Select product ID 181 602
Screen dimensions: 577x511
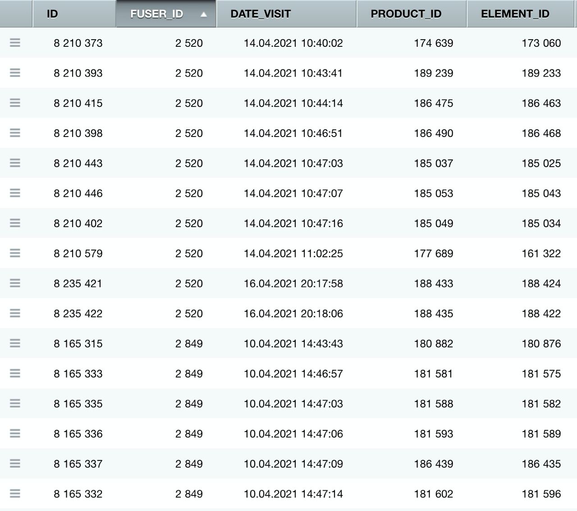pyautogui.click(x=434, y=494)
